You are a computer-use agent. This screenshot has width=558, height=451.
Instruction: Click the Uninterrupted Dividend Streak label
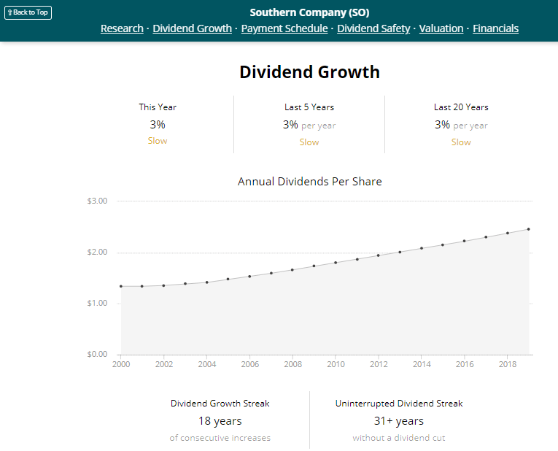pyautogui.click(x=399, y=404)
